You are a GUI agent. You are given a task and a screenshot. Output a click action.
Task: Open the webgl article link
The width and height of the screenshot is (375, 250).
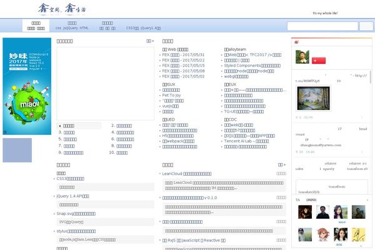[x=236, y=76]
